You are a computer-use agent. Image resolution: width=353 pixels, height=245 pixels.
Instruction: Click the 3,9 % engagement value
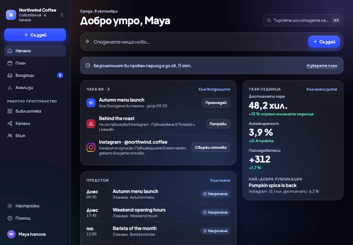click(x=261, y=132)
